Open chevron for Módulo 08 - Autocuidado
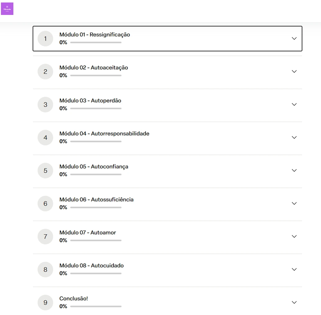 click(x=294, y=270)
